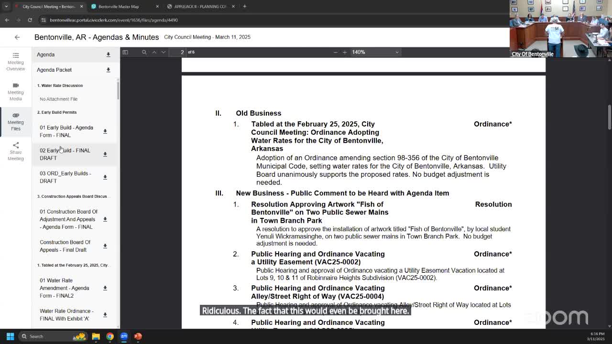Download 03 ORD_Early Builds - DRAFT
The image size is (612, 344).
point(105,177)
